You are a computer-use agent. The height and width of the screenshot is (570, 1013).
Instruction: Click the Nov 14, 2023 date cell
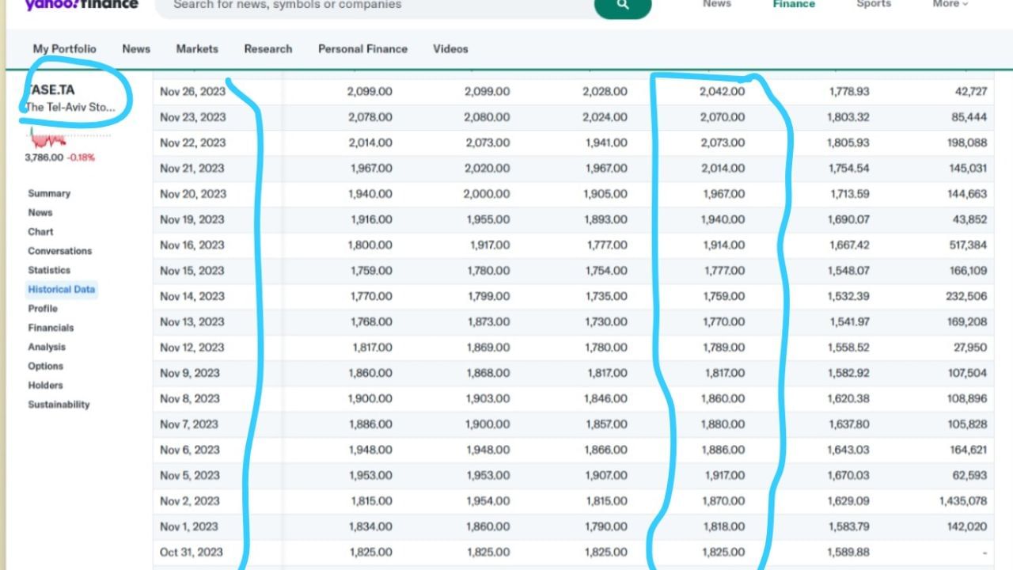pos(192,296)
